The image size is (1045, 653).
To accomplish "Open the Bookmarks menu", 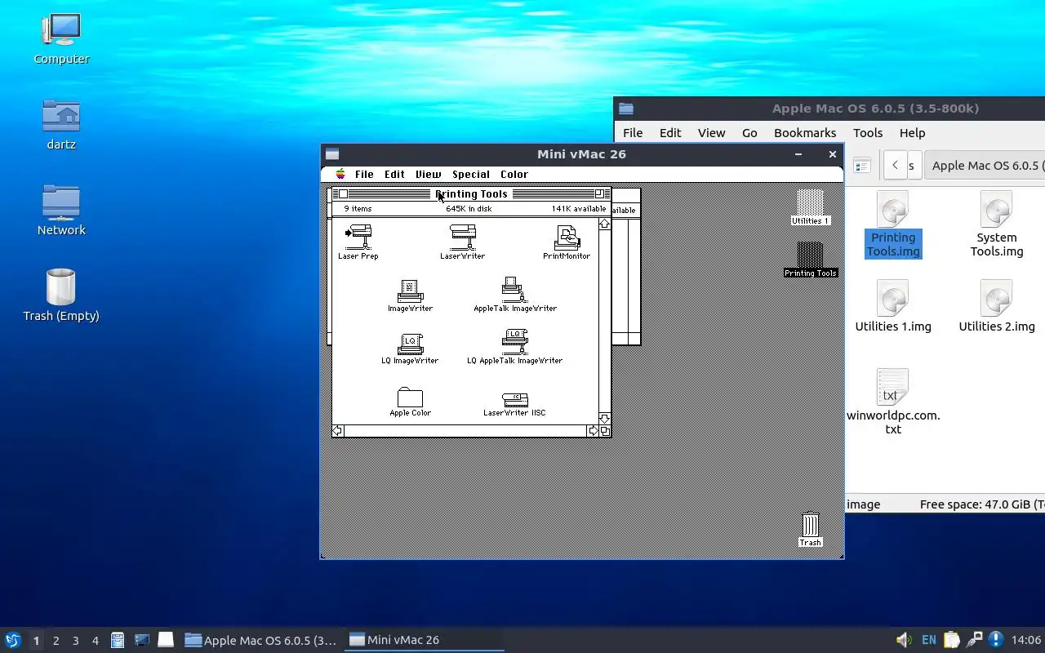I will tap(805, 132).
